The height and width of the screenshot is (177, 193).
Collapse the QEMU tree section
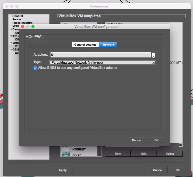coord(11,50)
